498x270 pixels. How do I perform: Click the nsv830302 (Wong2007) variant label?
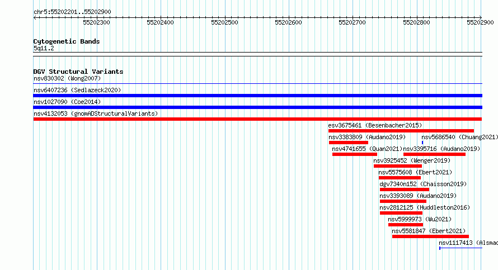[67, 78]
